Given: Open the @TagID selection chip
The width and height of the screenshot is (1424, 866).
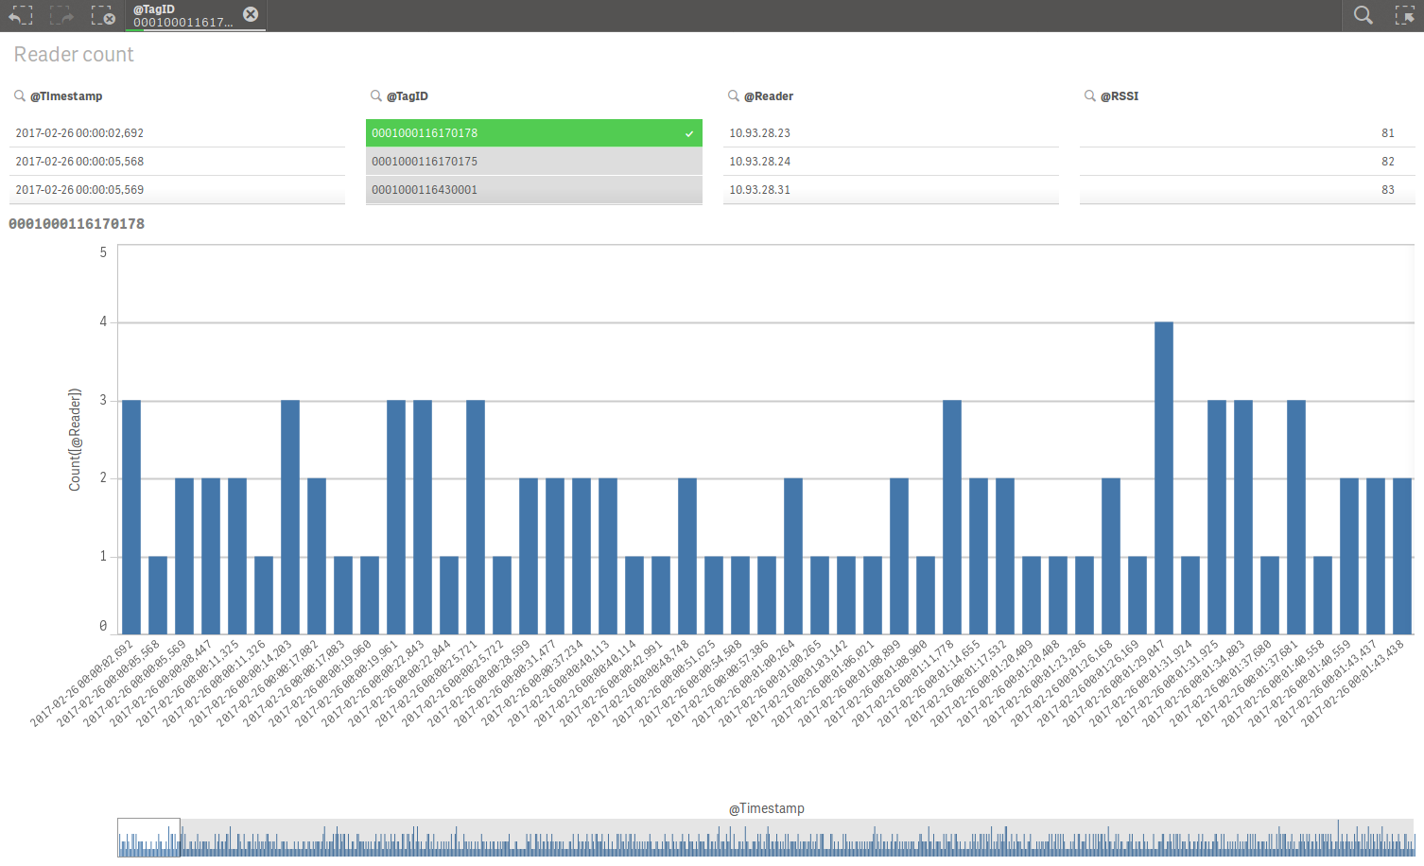Looking at the screenshot, I should tap(182, 15).
